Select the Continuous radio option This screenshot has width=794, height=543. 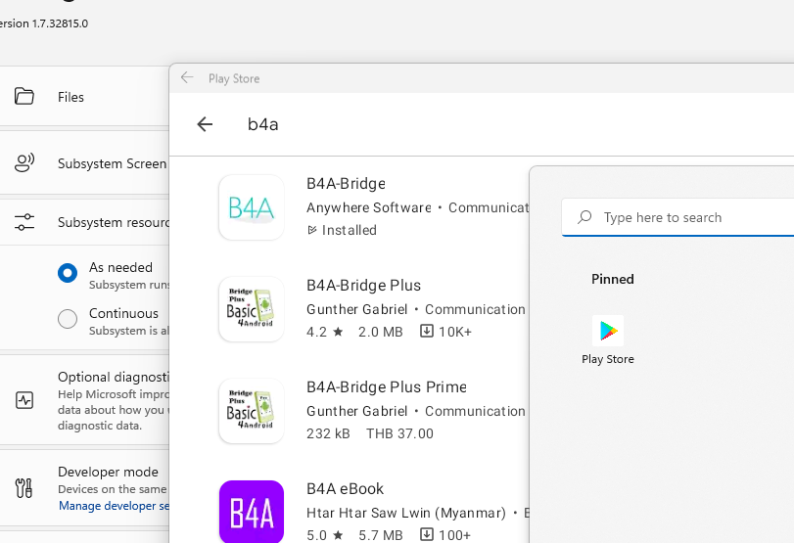tap(68, 319)
